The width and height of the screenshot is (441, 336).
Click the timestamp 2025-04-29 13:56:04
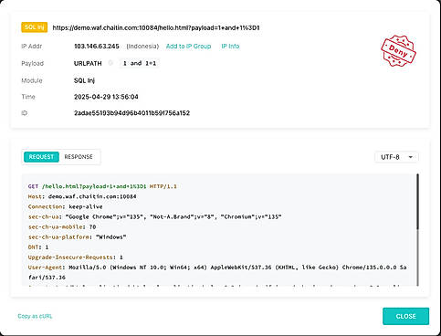tap(106, 97)
